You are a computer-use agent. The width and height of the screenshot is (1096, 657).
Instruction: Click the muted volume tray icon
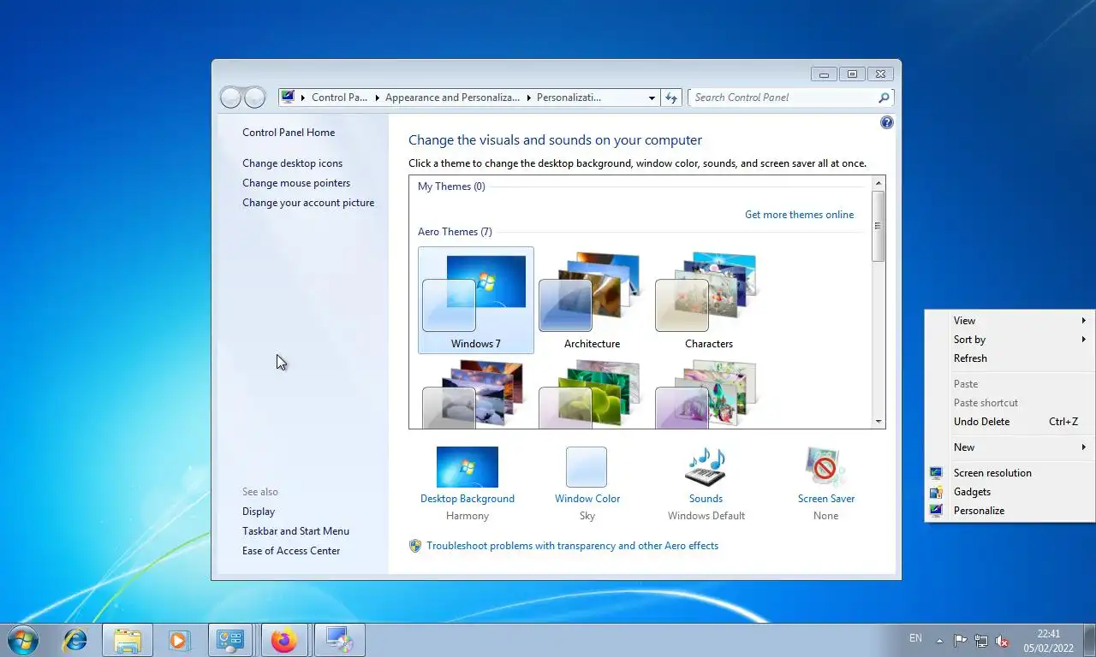[1002, 640]
